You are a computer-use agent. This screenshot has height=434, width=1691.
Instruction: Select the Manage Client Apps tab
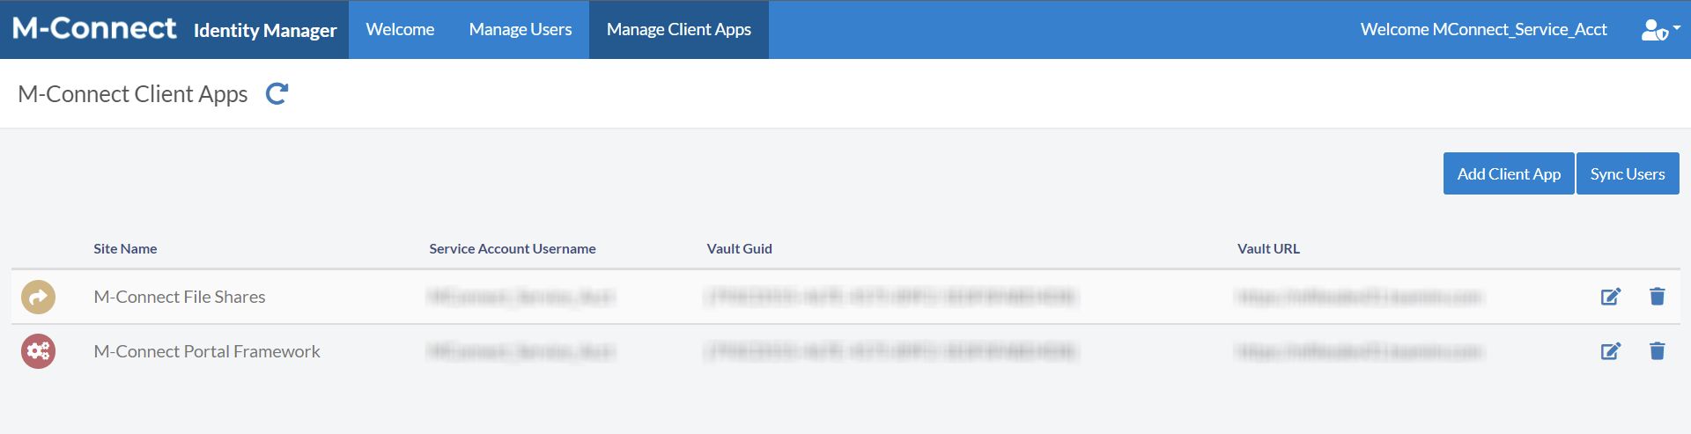point(679,30)
